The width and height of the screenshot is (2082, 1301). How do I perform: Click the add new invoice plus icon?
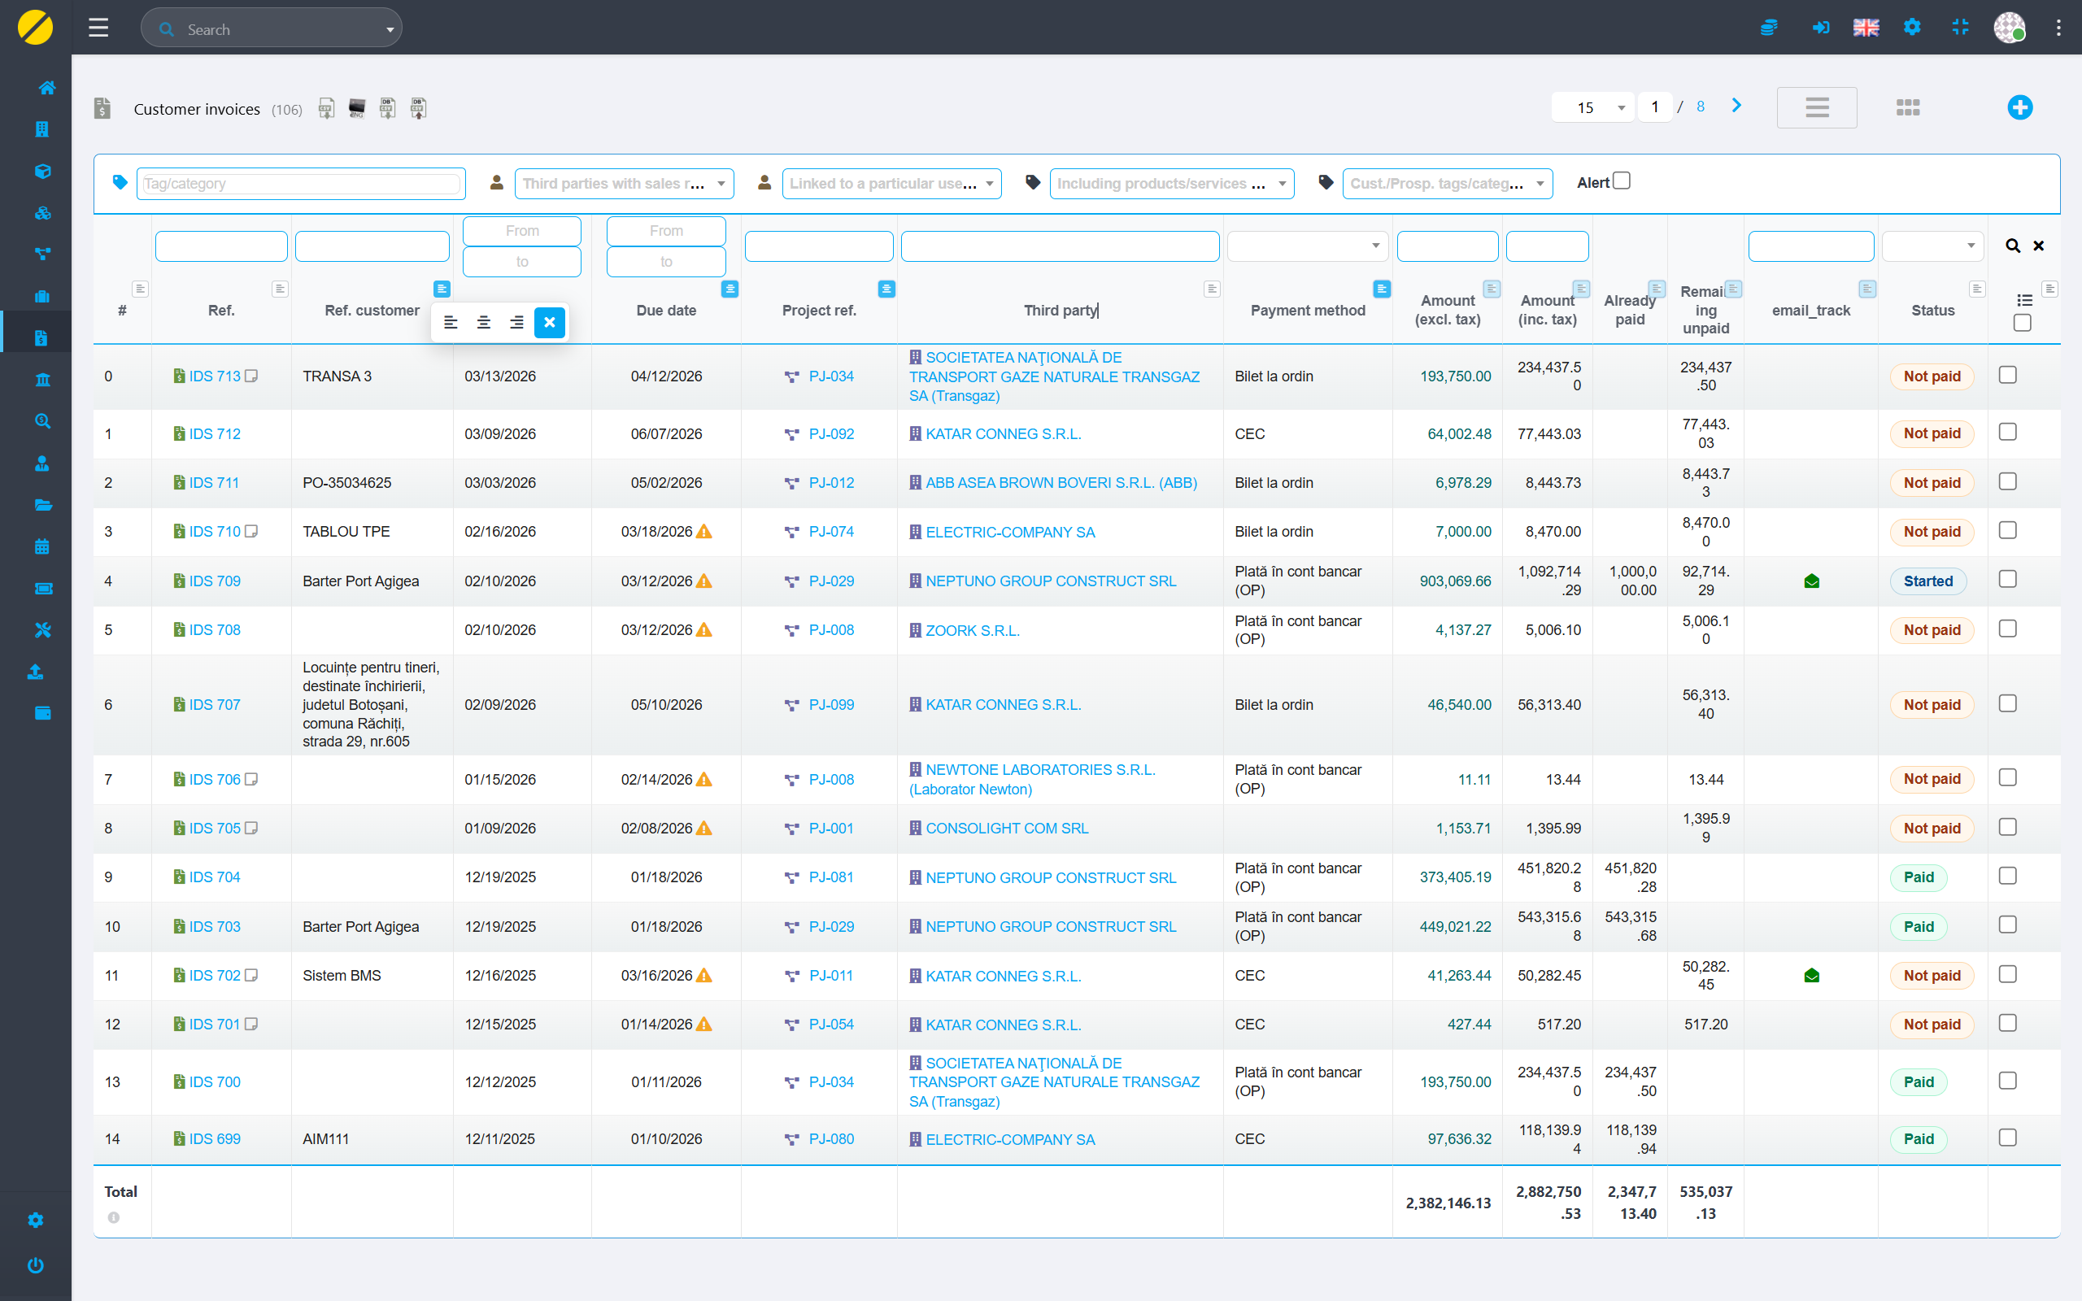pyautogui.click(x=2019, y=107)
